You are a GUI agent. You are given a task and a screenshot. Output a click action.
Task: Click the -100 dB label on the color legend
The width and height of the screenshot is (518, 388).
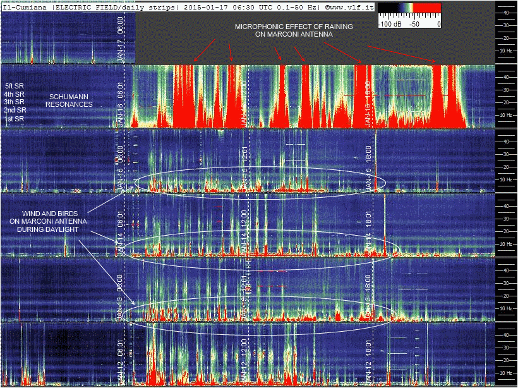tap(391, 24)
